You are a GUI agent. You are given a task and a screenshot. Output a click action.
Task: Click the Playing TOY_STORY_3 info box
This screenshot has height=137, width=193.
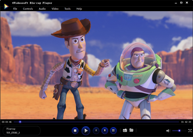(x=22, y=130)
